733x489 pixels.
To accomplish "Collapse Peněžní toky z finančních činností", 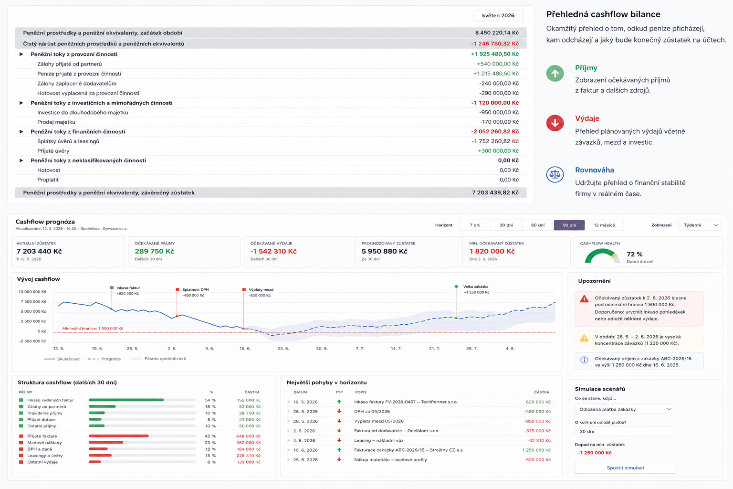I will (x=21, y=132).
